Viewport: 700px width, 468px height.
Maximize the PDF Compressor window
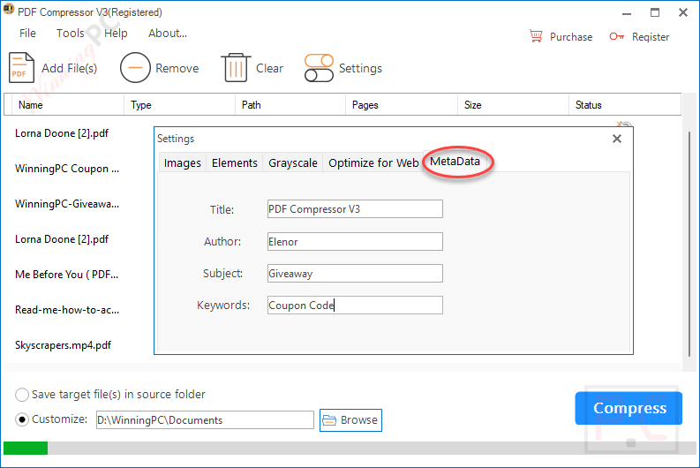(x=655, y=12)
